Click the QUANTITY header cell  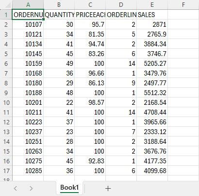coord(59,15)
